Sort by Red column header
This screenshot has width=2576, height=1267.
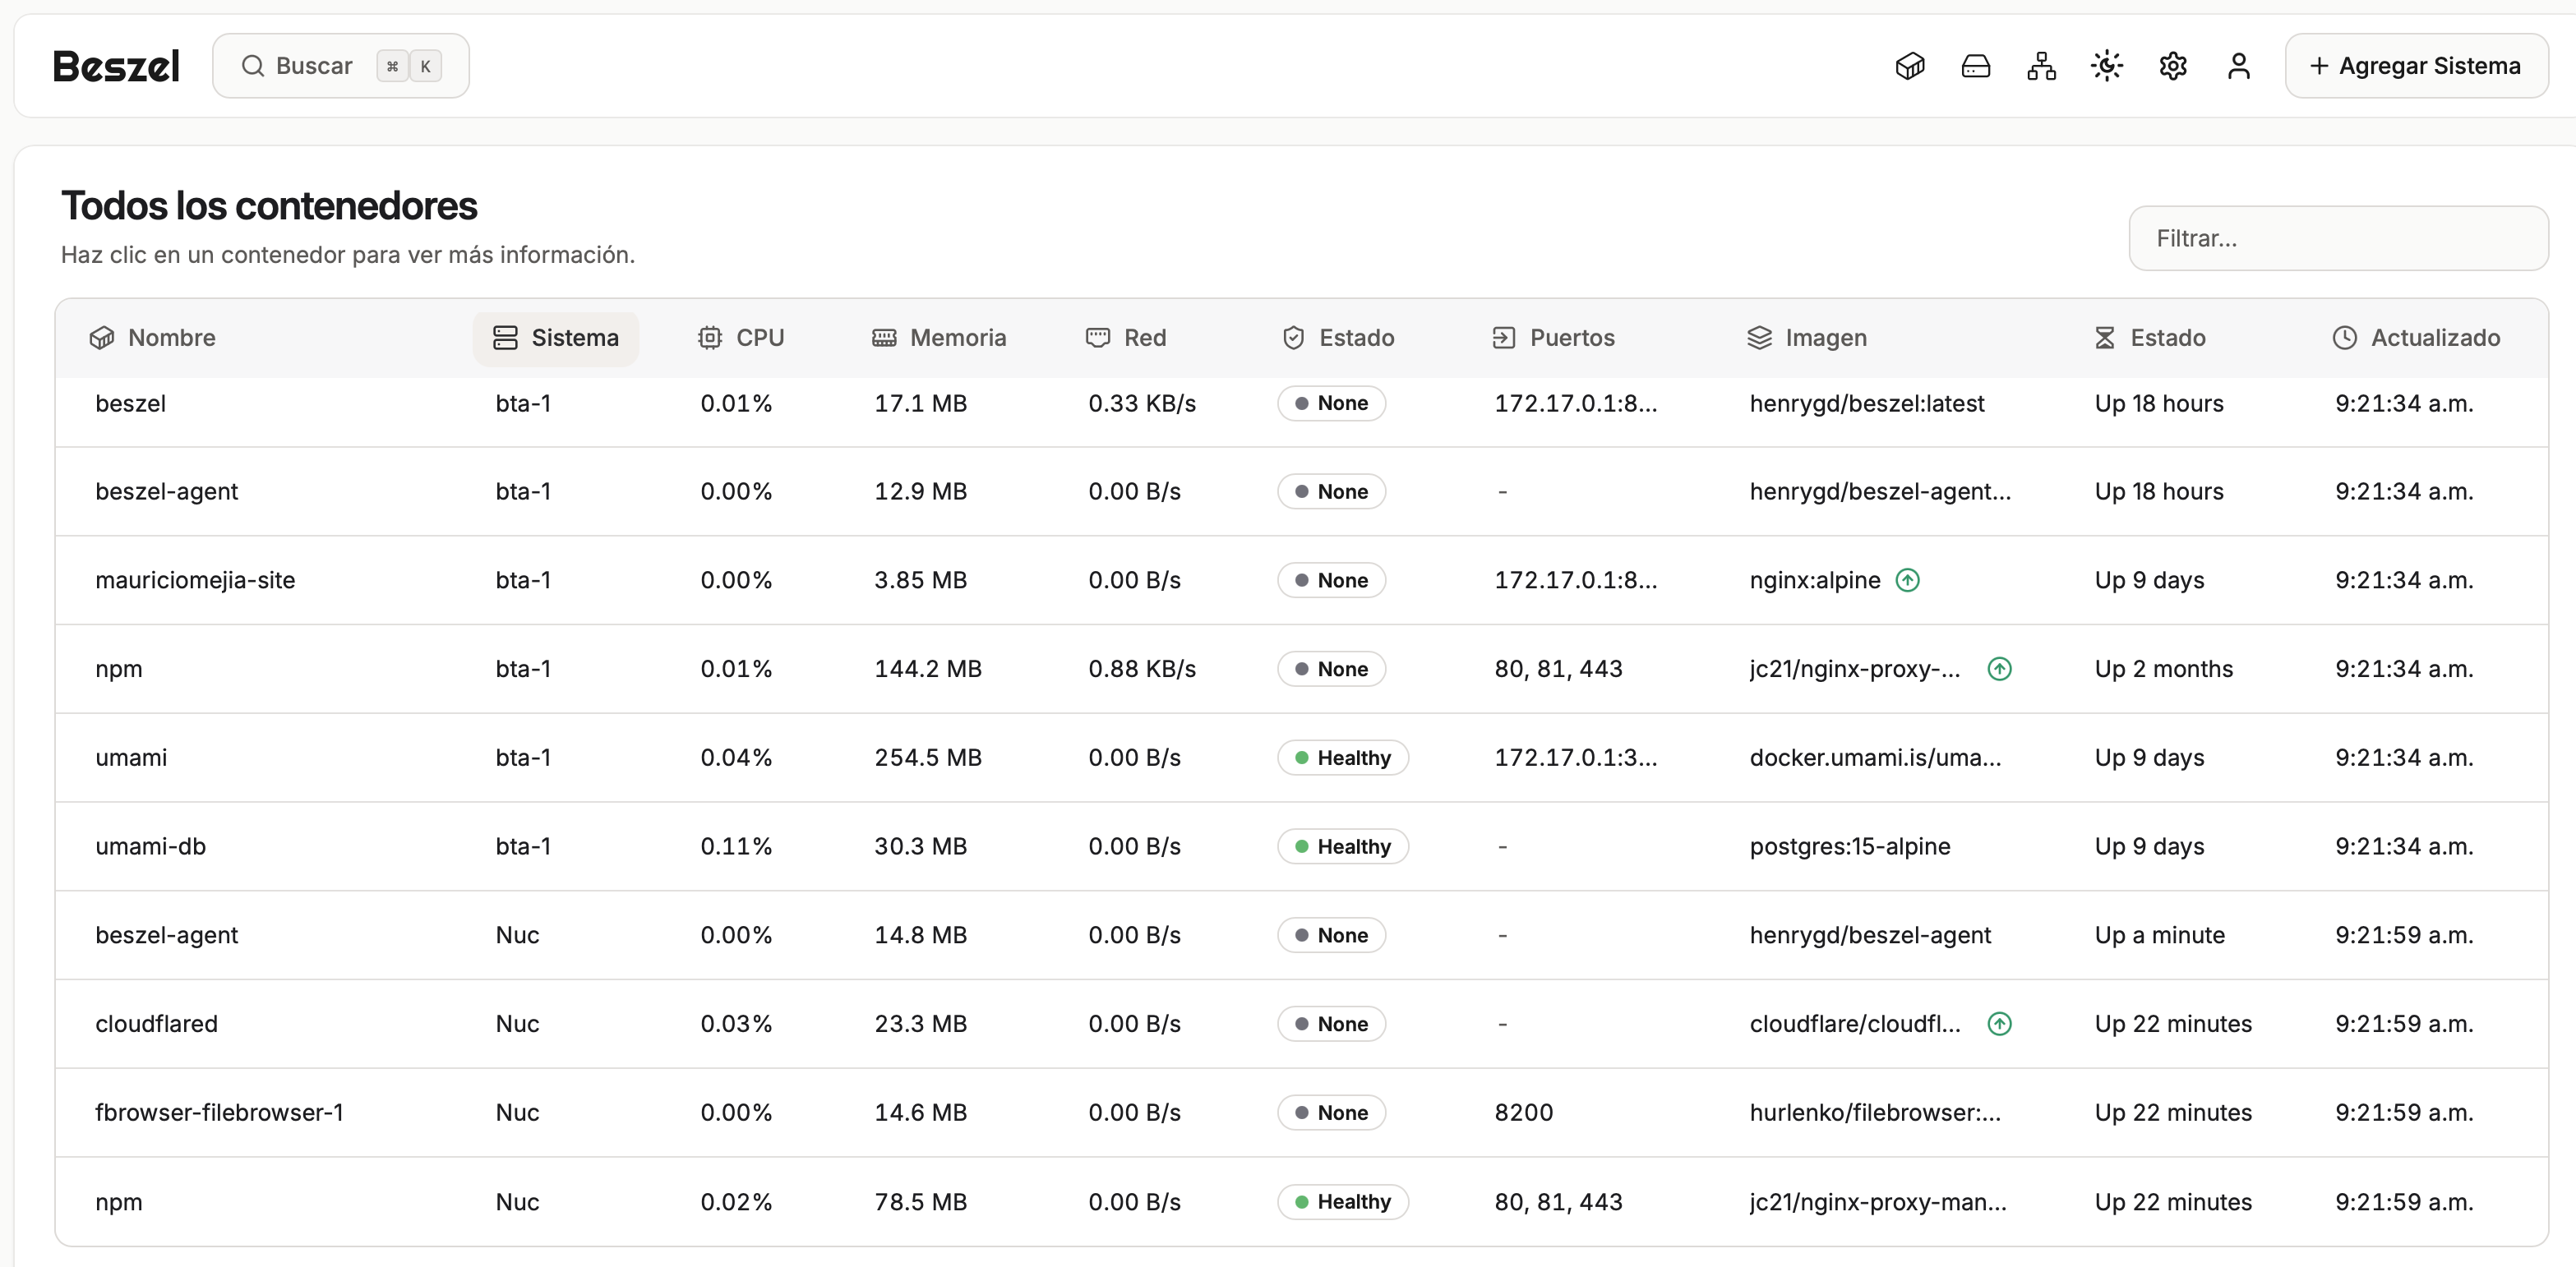coord(1126,338)
